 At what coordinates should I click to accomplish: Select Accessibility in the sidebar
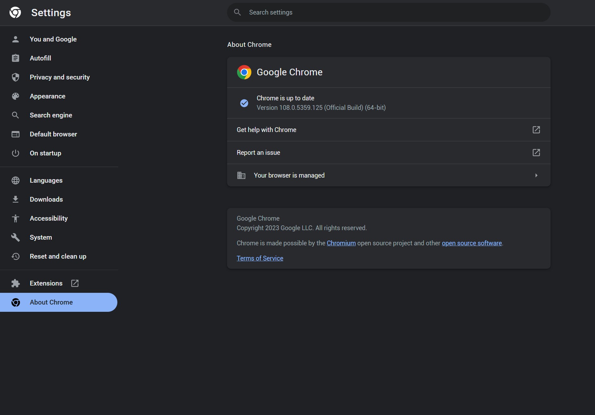coord(59,218)
